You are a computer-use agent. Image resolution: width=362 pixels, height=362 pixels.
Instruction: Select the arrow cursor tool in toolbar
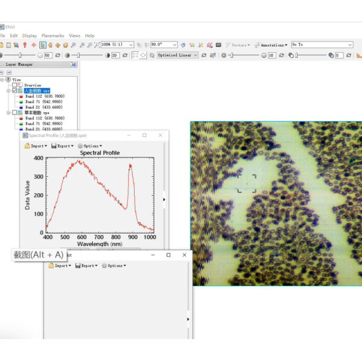pyautogui.click(x=43, y=45)
